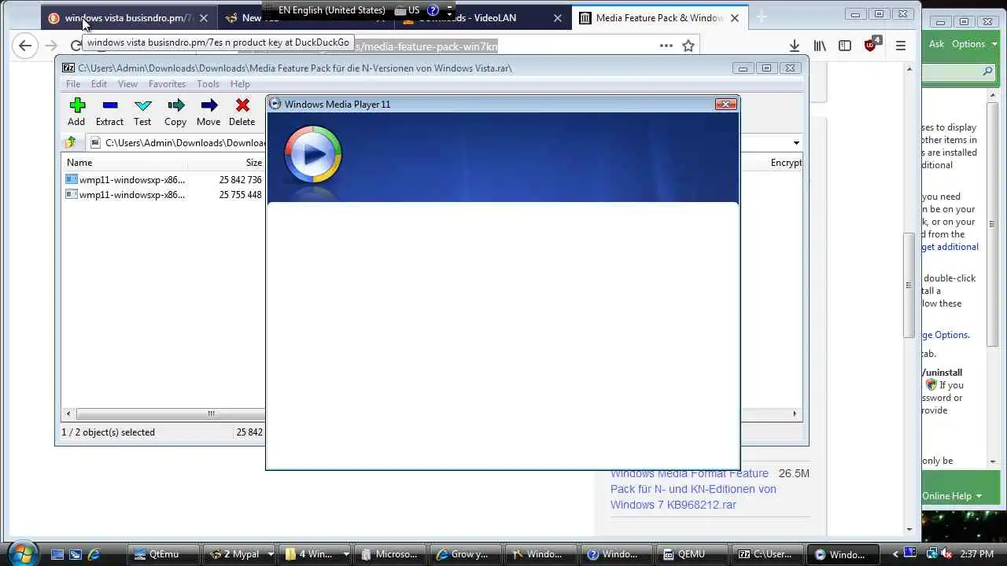Click the search magnifier in Help window
Viewport: 1007px width, 566px height.
(x=988, y=72)
